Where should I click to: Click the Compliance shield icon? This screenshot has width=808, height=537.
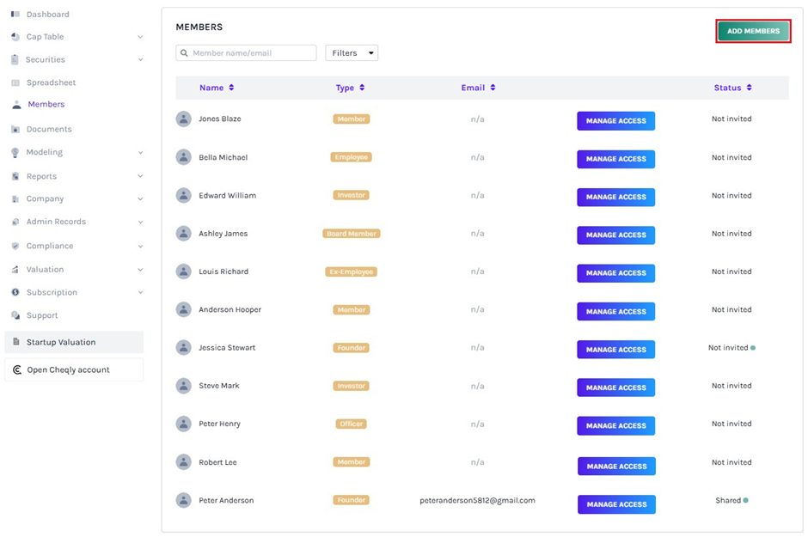(15, 247)
